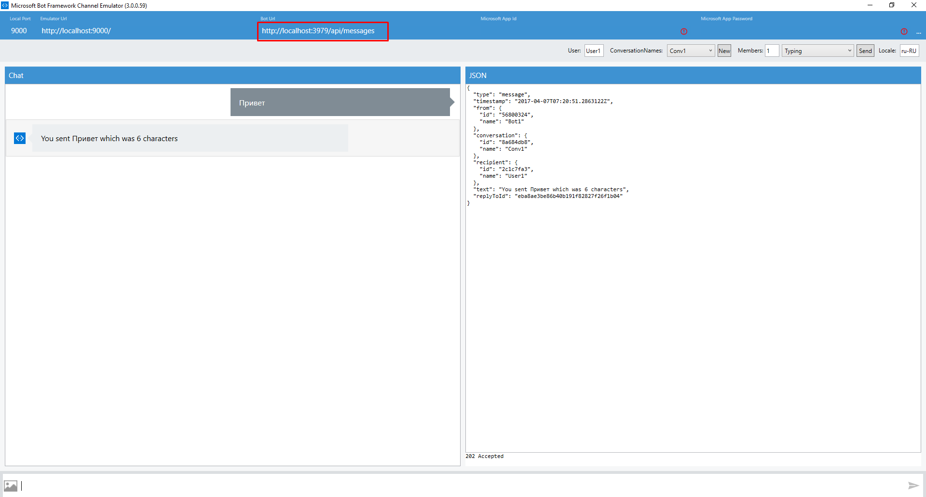Edit the Emulator Url field
Viewport: 926px width, 497px height.
(76, 31)
